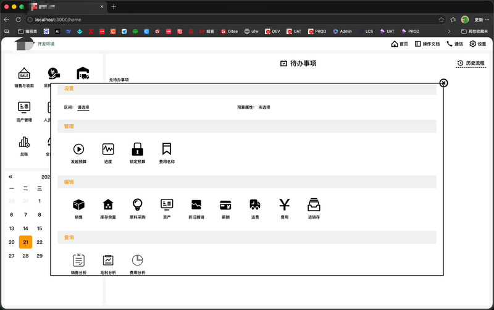This screenshot has width=494, height=310.
Task: Open 设置 gear in top bar
Action: pos(477,44)
